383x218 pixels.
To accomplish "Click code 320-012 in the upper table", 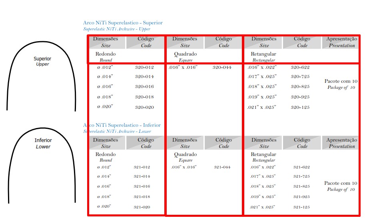I will 144,68.
